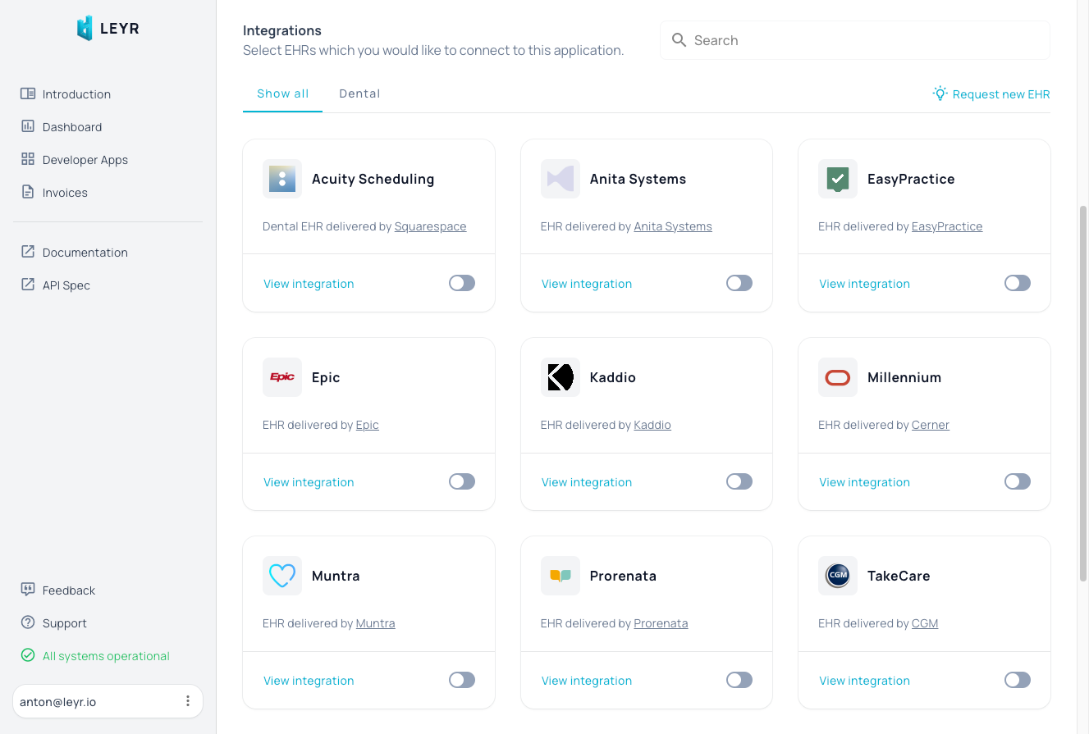Click the Dashboard chart icon
1089x734 pixels.
(28, 126)
